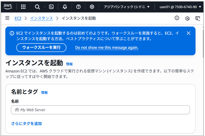Open the info panel circle icon
This screenshot has width=205, height=136.
tap(177, 18)
